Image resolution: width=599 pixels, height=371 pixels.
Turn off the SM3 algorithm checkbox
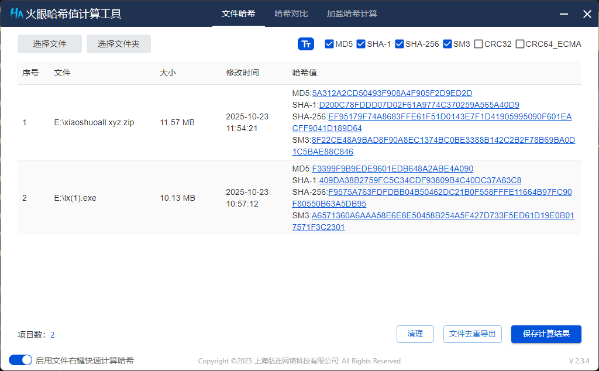(x=447, y=43)
